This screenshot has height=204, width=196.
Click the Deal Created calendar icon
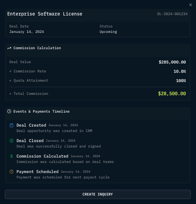coord(12,125)
